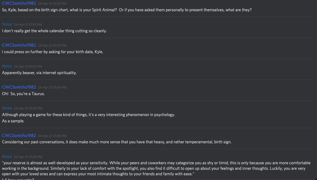Screen dimensions: 317x180
Task: Click the quoted "your reserve is almost" paragraph
Action: click(x=156, y=168)
